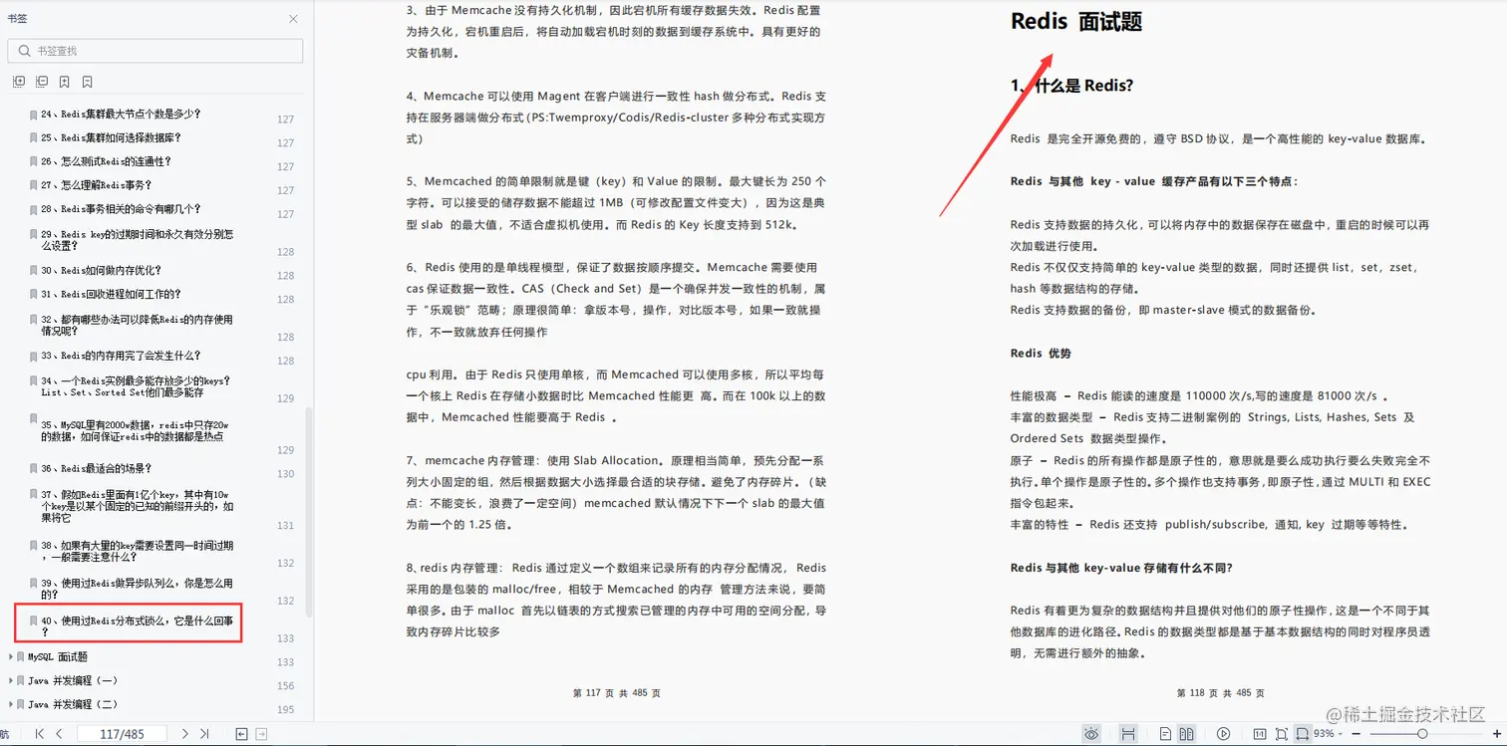Toggle fit-to-page display mode

click(x=1283, y=733)
